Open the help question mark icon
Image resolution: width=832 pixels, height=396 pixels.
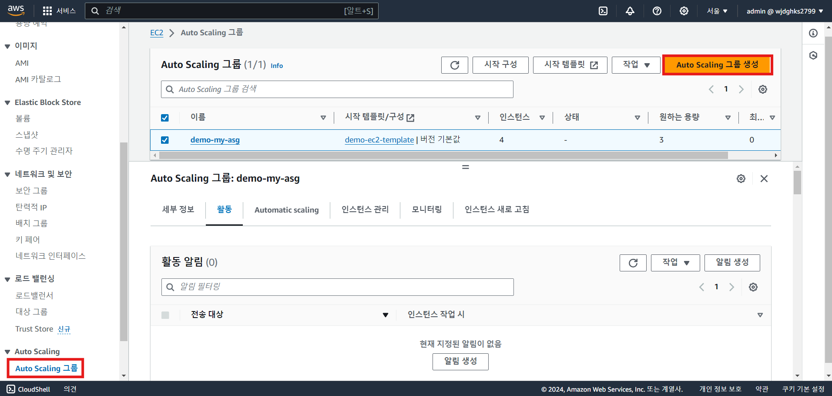(657, 11)
